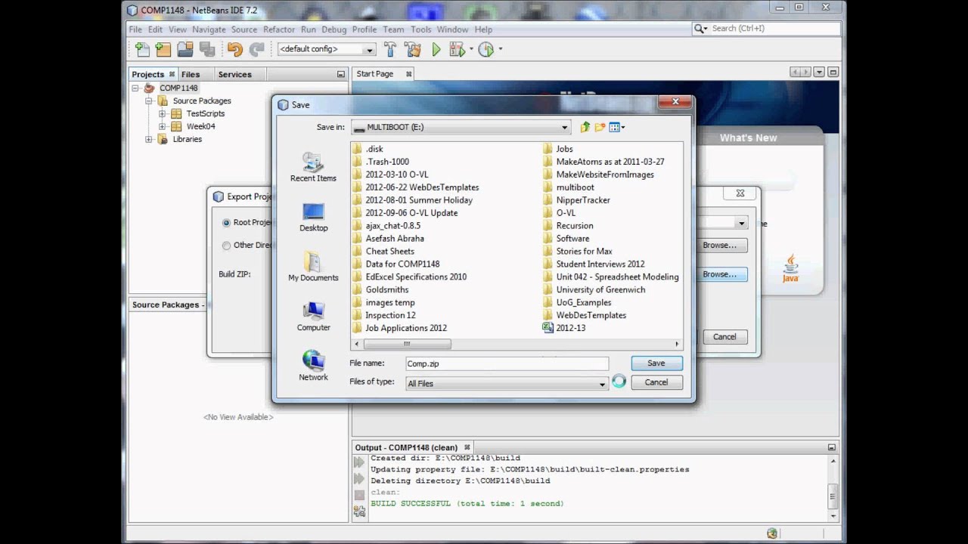The image size is (968, 544).
Task: Click the magnifier icon in search box
Action: point(700,29)
